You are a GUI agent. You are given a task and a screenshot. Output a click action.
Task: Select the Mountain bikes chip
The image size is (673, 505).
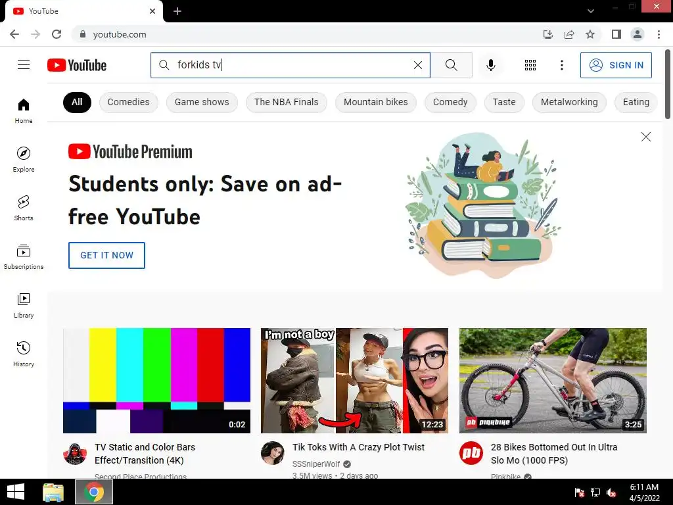pos(375,102)
